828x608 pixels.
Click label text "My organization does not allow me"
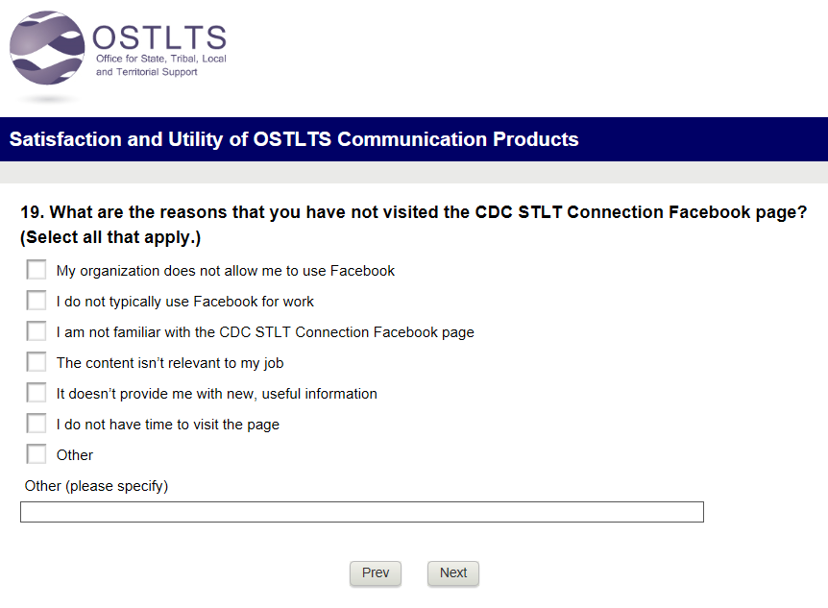[226, 271]
